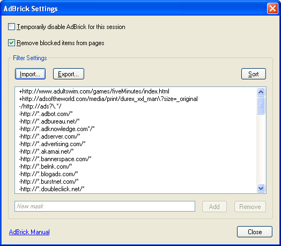The height and width of the screenshot is (246, 281).
Task: Click the Export... button
Action: [x=69, y=74]
